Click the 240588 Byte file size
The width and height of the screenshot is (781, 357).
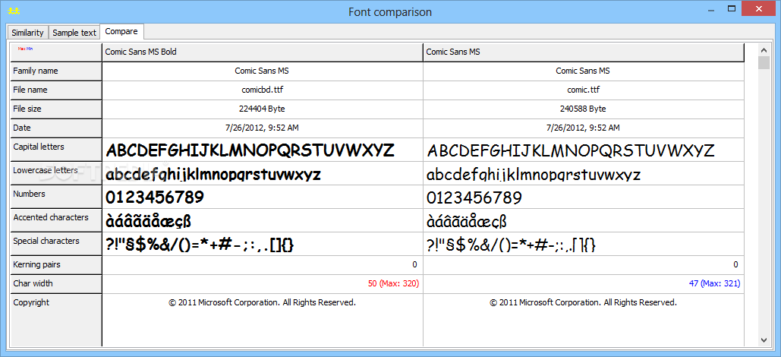(x=583, y=109)
